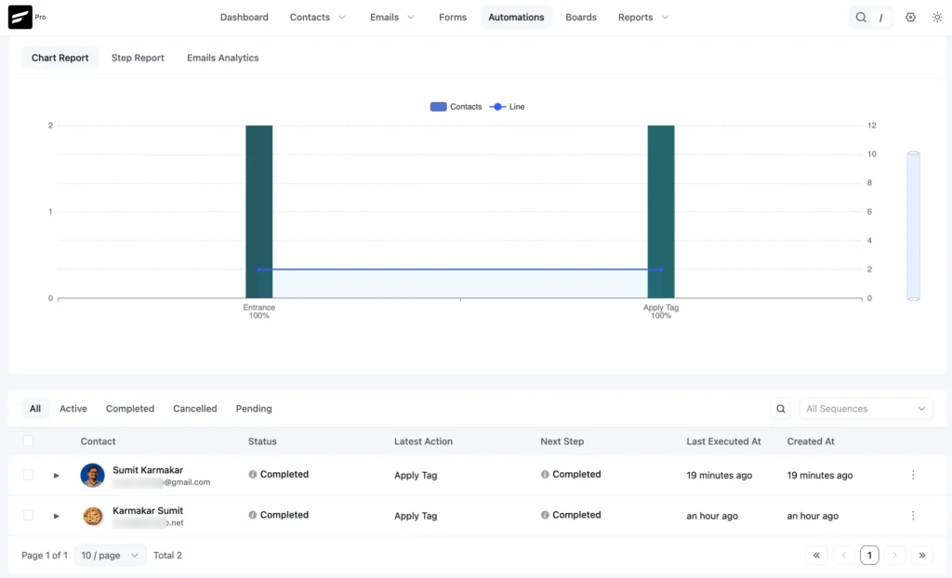Screen dimensions: 952x578
Task: Click Apply Tag in Sumit Karmakar row
Action: (x=416, y=476)
